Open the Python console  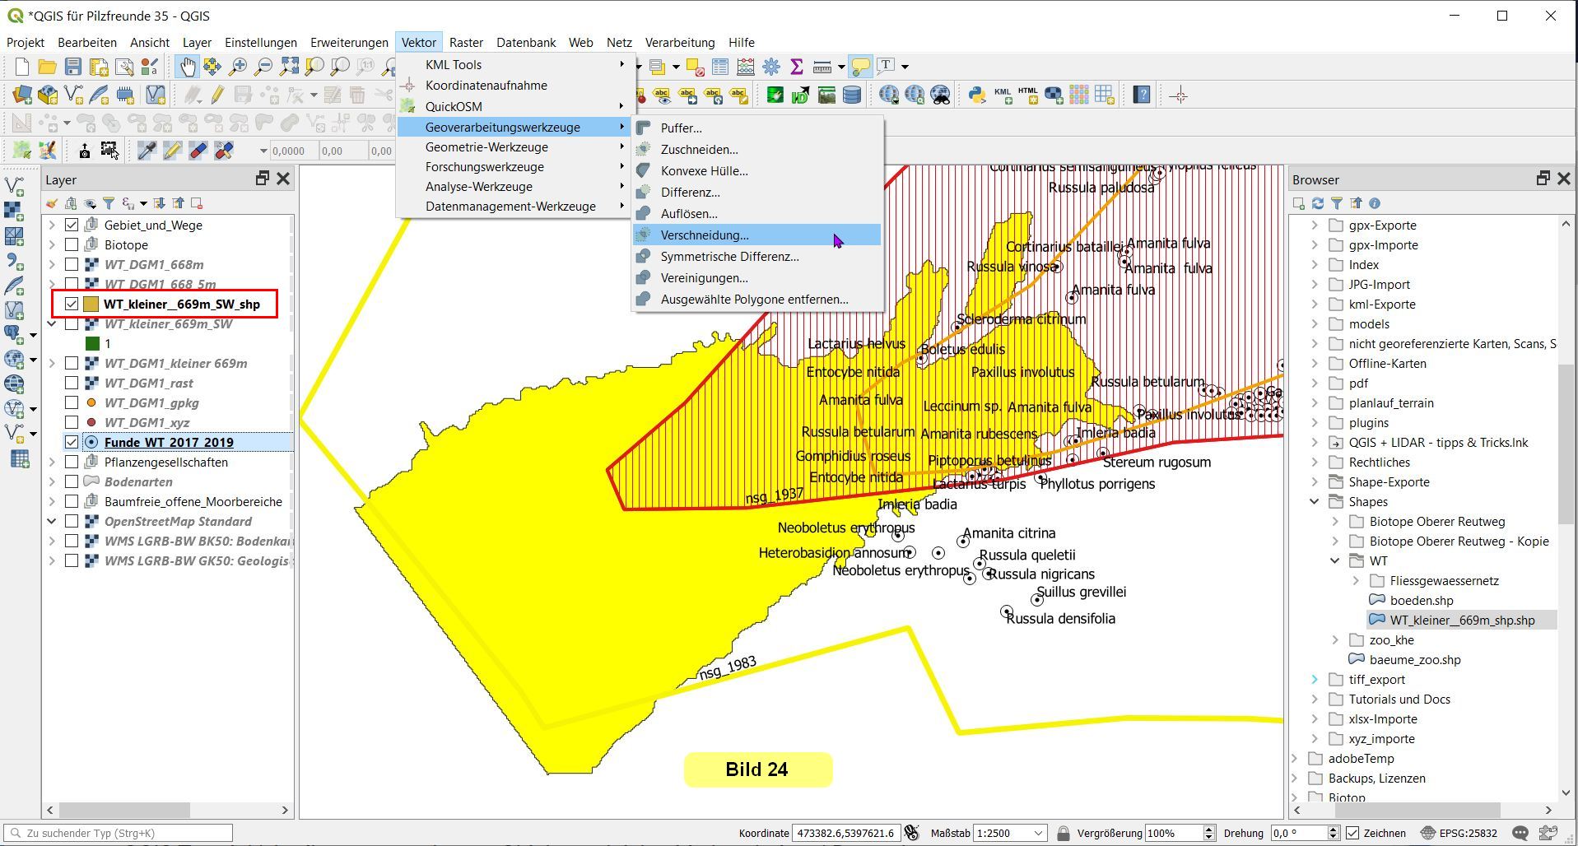pyautogui.click(x=977, y=95)
